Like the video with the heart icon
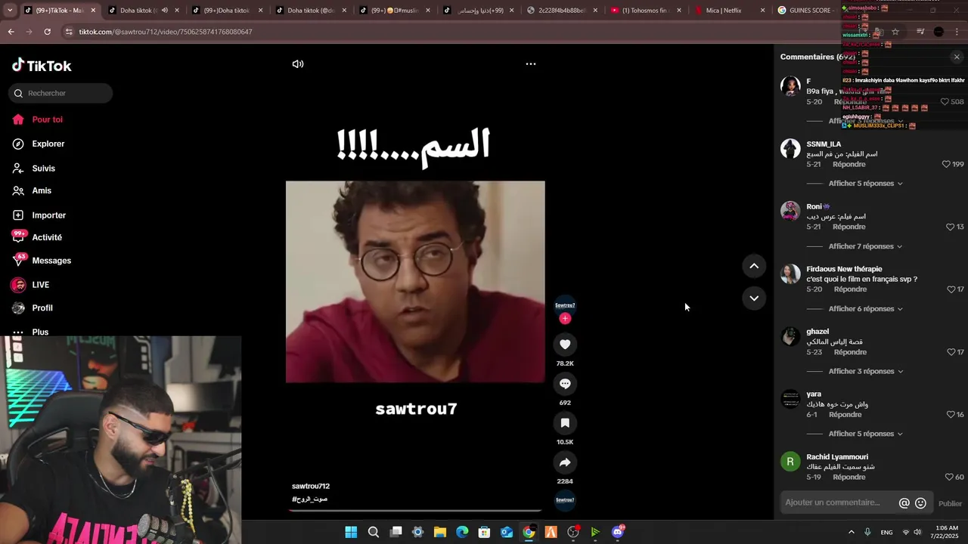This screenshot has height=544, width=968. click(565, 345)
